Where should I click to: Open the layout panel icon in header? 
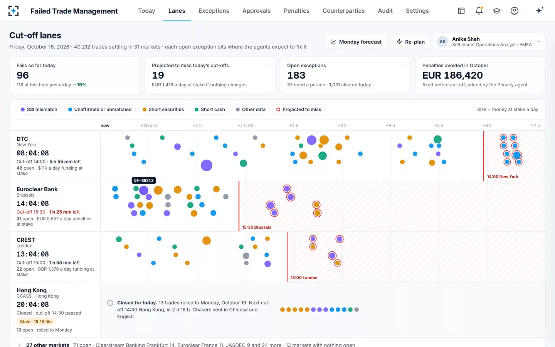461,11
